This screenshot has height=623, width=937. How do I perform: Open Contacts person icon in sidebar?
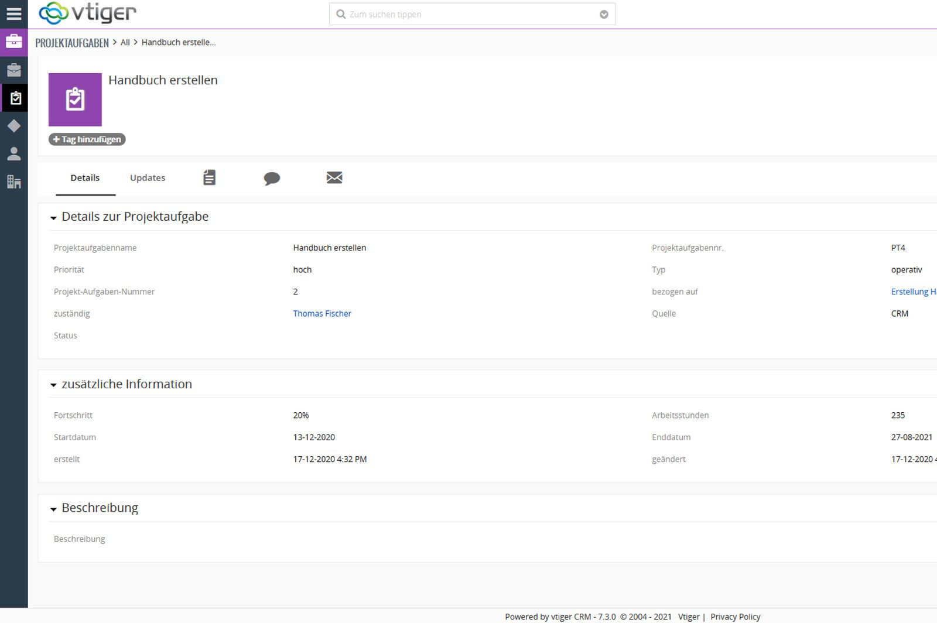pos(13,154)
